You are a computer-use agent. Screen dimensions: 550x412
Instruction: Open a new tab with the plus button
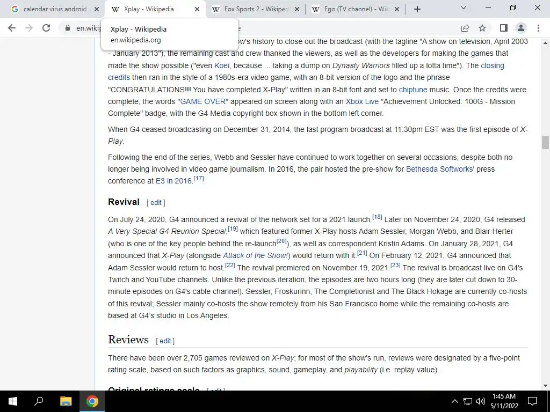tap(417, 9)
